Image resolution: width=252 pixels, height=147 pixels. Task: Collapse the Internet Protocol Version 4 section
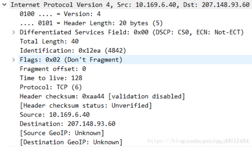click(x=4, y=5)
